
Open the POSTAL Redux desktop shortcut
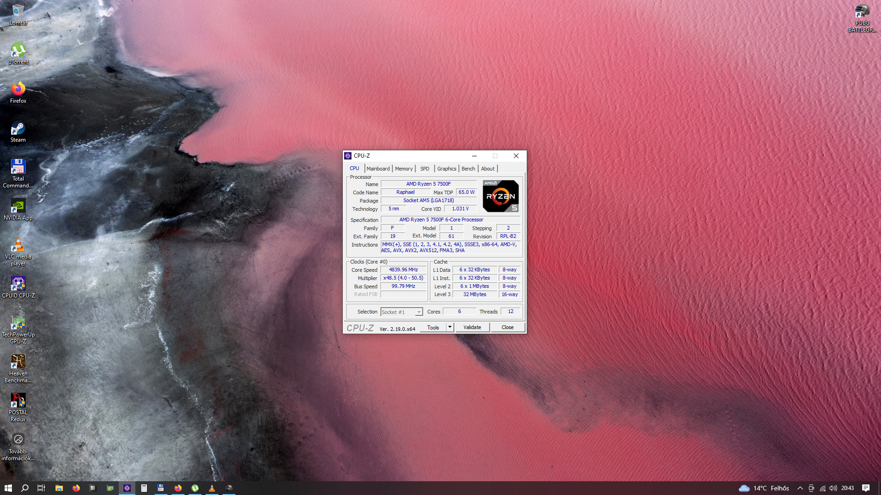(18, 401)
